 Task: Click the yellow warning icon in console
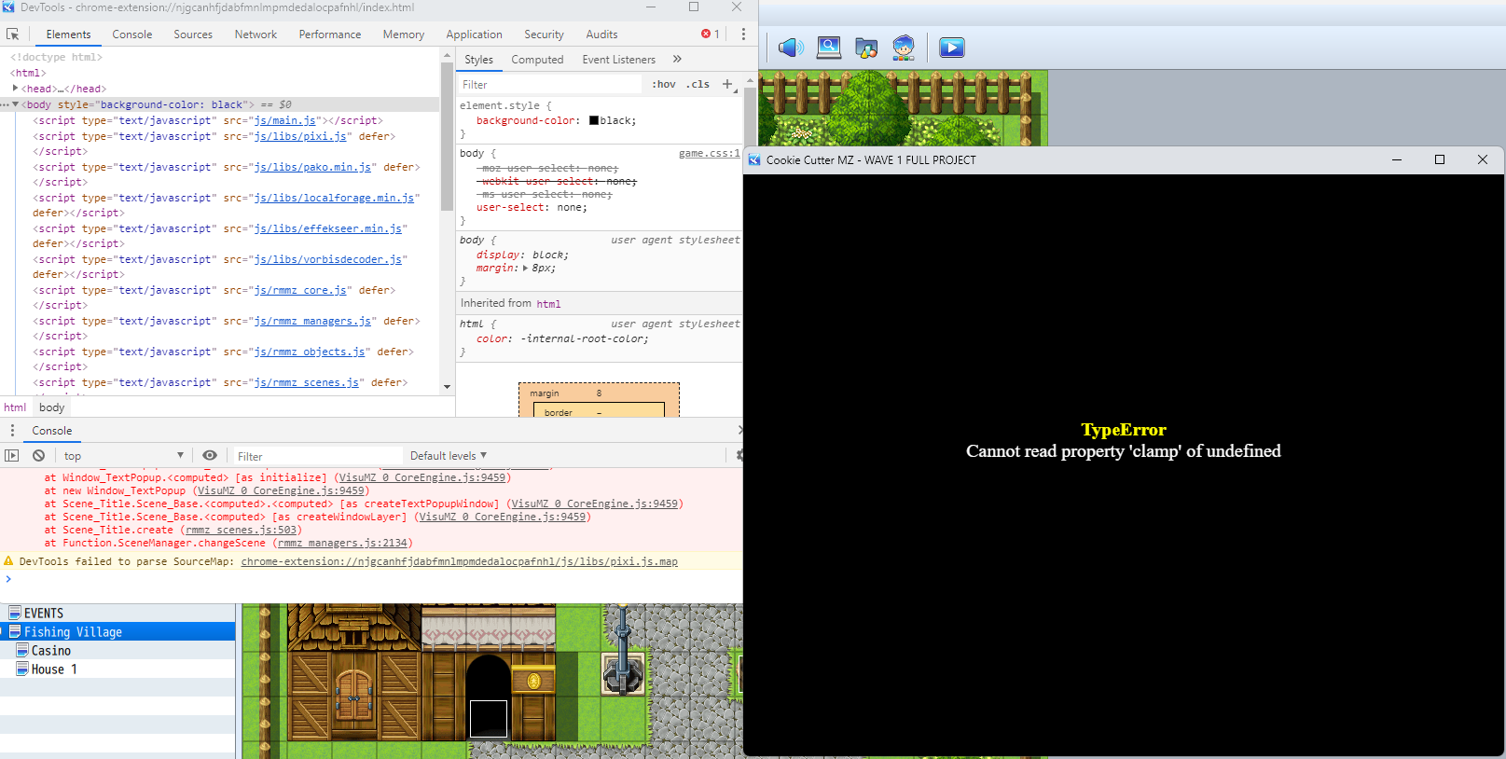(x=8, y=561)
